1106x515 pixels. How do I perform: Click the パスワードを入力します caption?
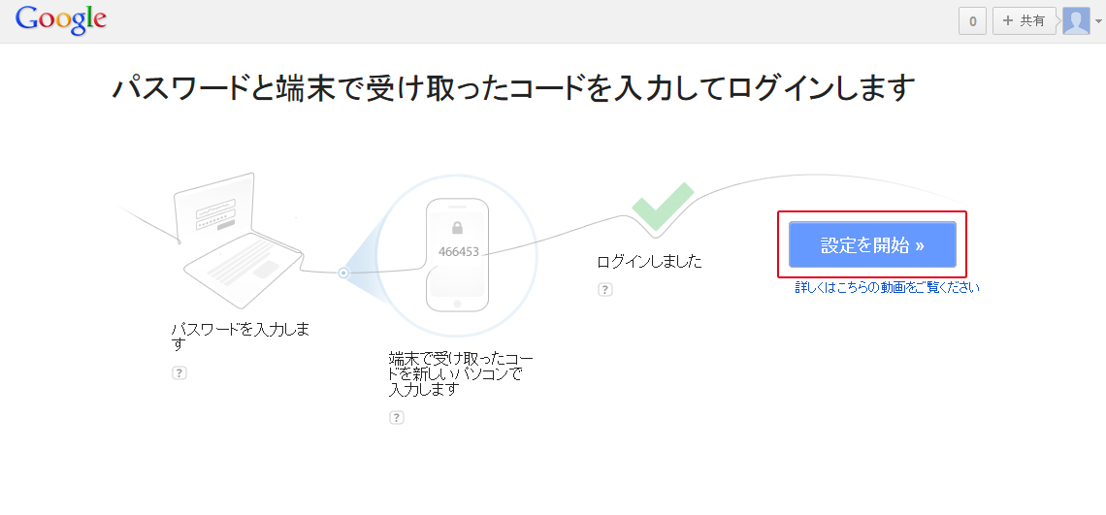click(x=241, y=338)
